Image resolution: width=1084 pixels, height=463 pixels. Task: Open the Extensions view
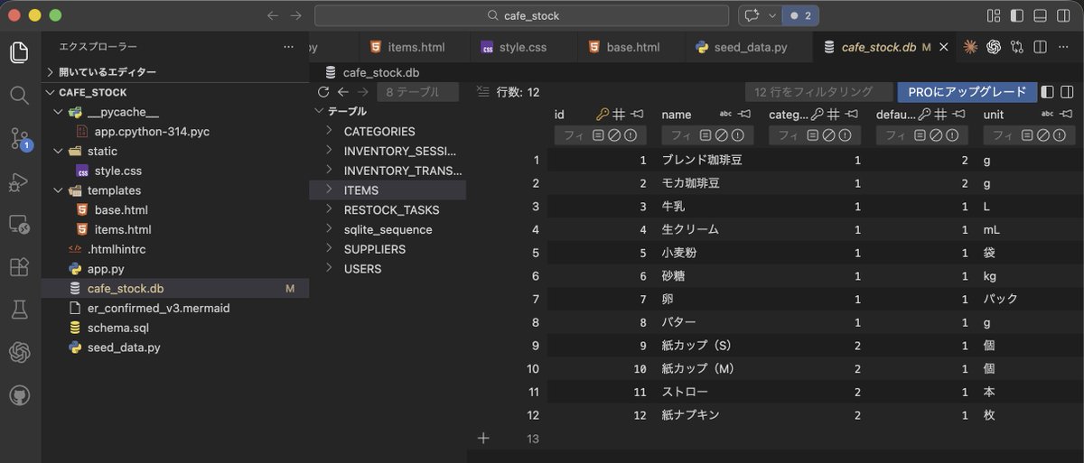click(19, 267)
